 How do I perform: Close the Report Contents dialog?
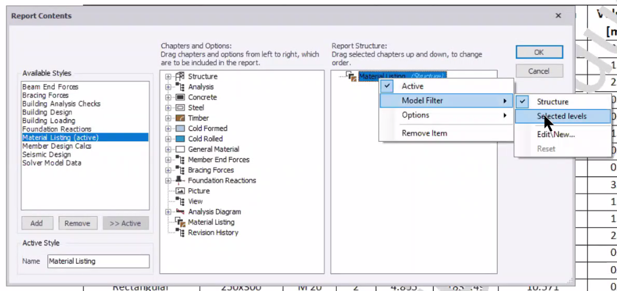(x=559, y=16)
